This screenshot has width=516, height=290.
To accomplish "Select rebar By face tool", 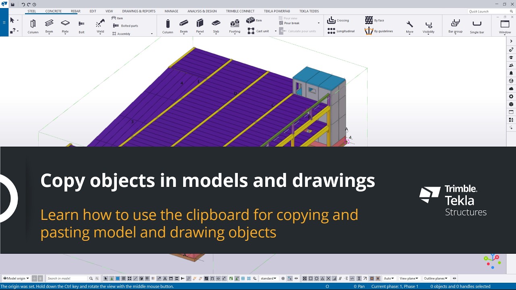I will (x=375, y=20).
